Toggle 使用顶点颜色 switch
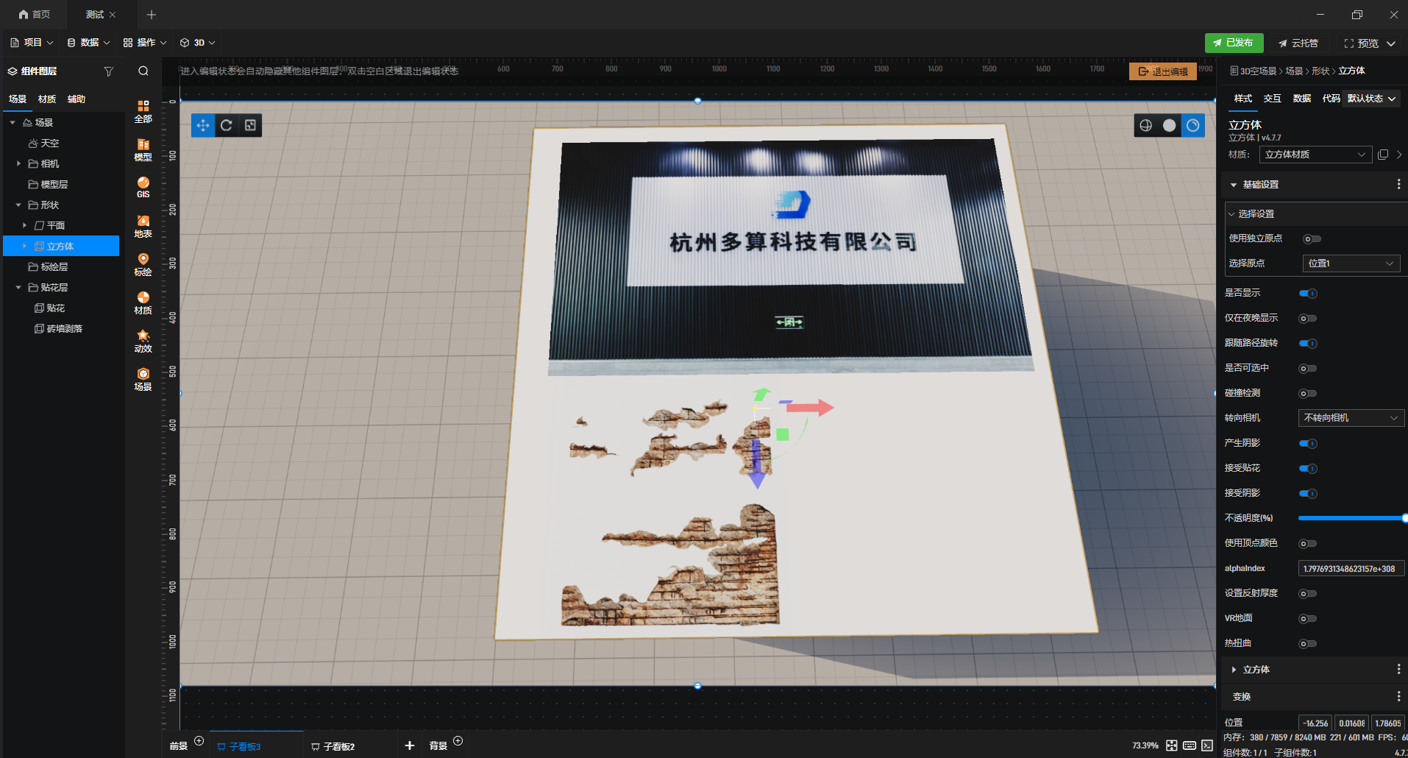Screen dimensions: 1408x758 point(1308,544)
